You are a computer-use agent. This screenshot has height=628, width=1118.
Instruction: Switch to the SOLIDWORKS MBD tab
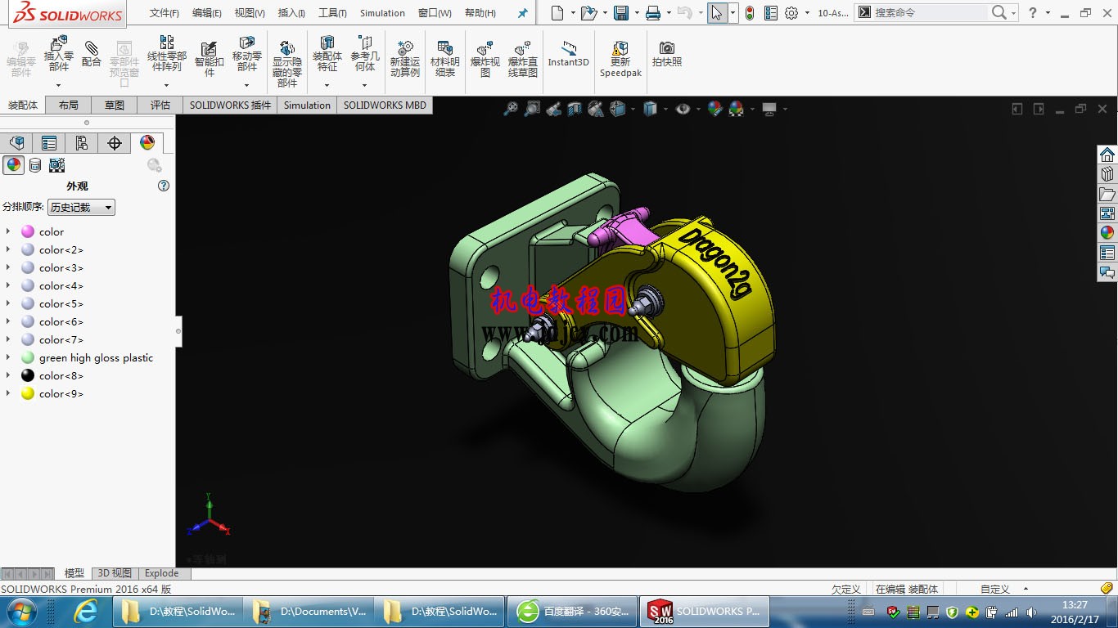point(385,105)
